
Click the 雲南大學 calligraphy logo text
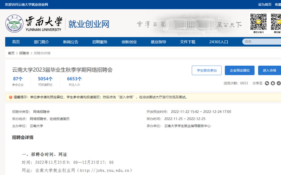pyautogui.click(x=44, y=22)
